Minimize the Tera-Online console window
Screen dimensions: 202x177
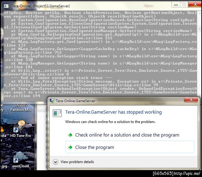click(x=176, y=5)
